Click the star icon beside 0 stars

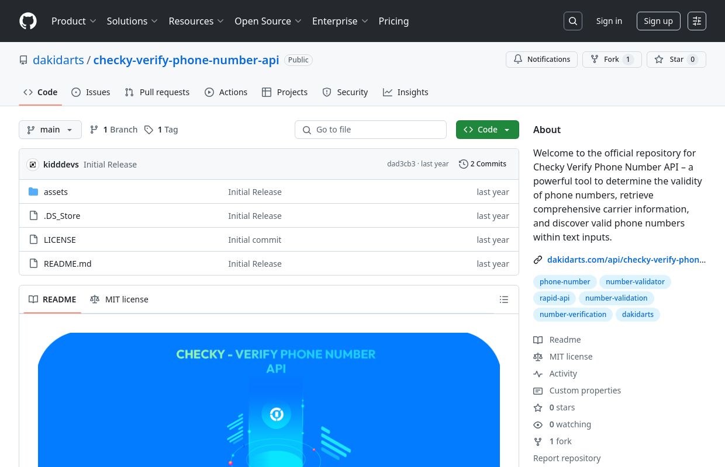538,407
